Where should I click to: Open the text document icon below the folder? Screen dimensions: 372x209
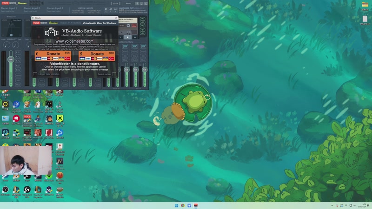(x=365, y=20)
